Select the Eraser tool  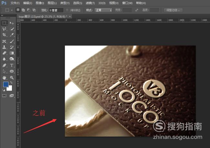pos(4,53)
